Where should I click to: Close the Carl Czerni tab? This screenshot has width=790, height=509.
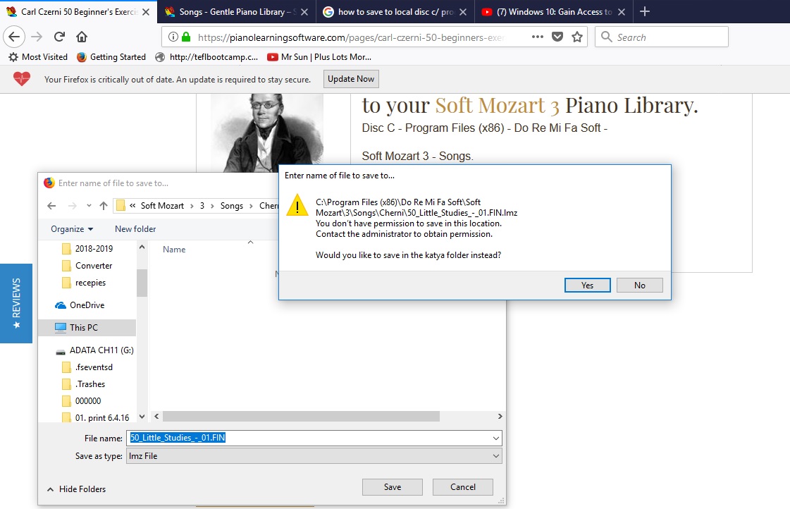pyautogui.click(x=146, y=12)
